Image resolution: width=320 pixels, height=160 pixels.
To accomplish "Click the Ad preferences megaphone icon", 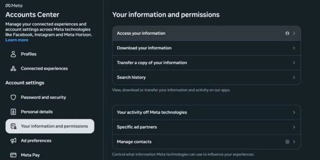I will tap(13, 140).
